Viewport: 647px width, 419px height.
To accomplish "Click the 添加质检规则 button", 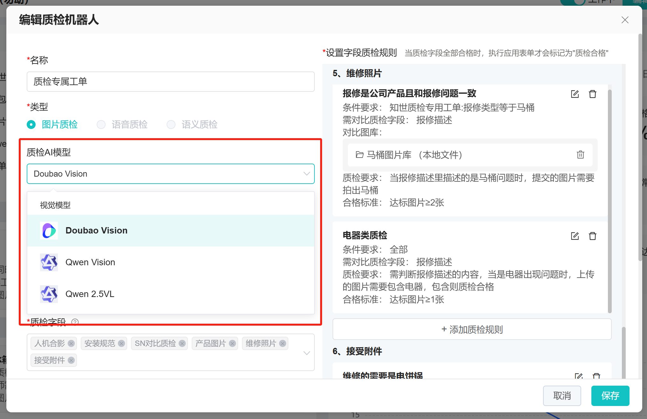I will pyautogui.click(x=472, y=329).
